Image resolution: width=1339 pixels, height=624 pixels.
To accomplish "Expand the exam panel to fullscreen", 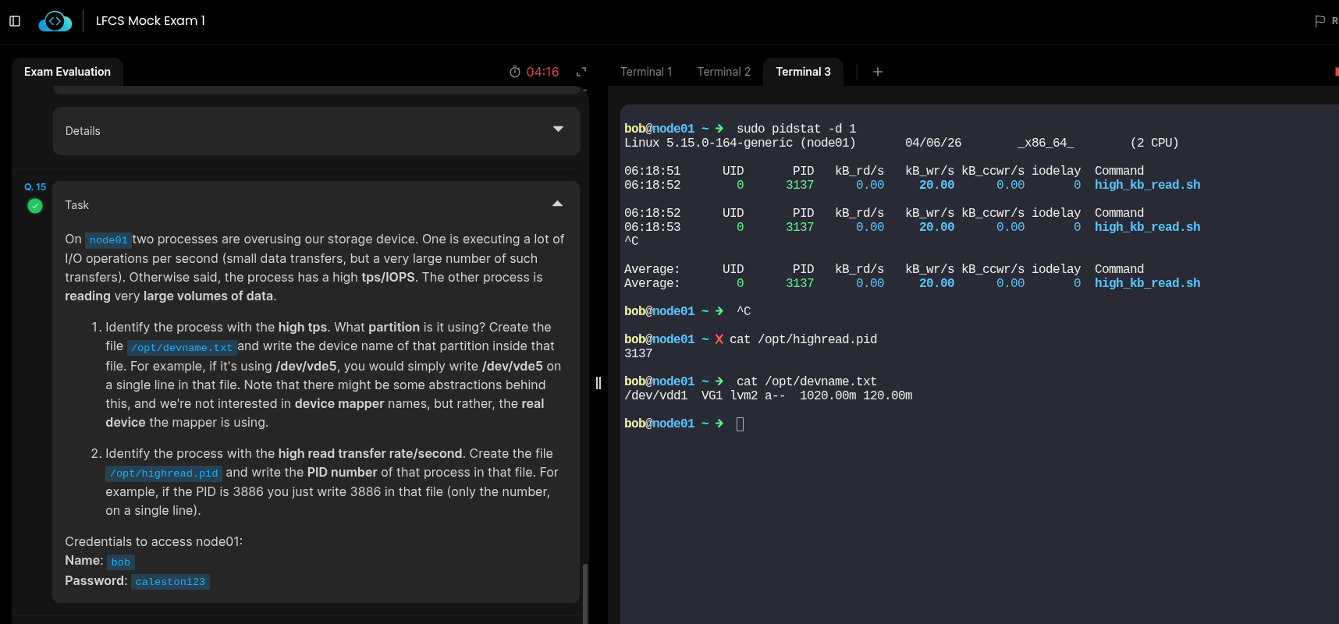I will 581,72.
